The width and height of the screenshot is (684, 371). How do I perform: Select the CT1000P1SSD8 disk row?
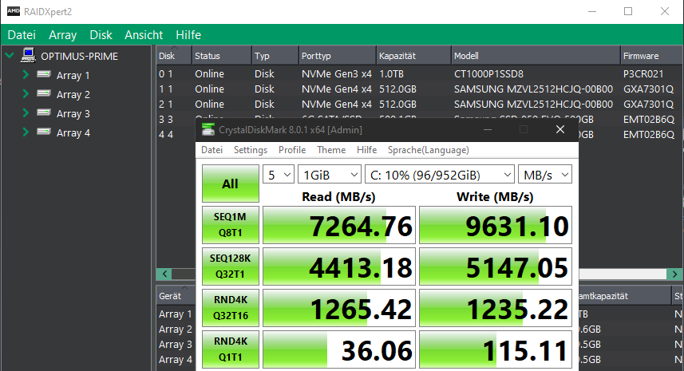420,73
